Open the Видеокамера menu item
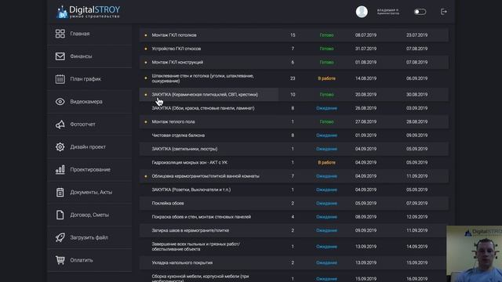This screenshot has height=282, width=502. [x=89, y=102]
